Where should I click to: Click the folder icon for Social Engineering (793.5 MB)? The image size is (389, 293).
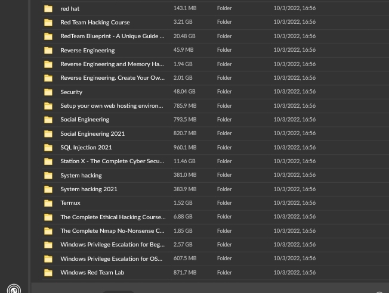(48, 120)
